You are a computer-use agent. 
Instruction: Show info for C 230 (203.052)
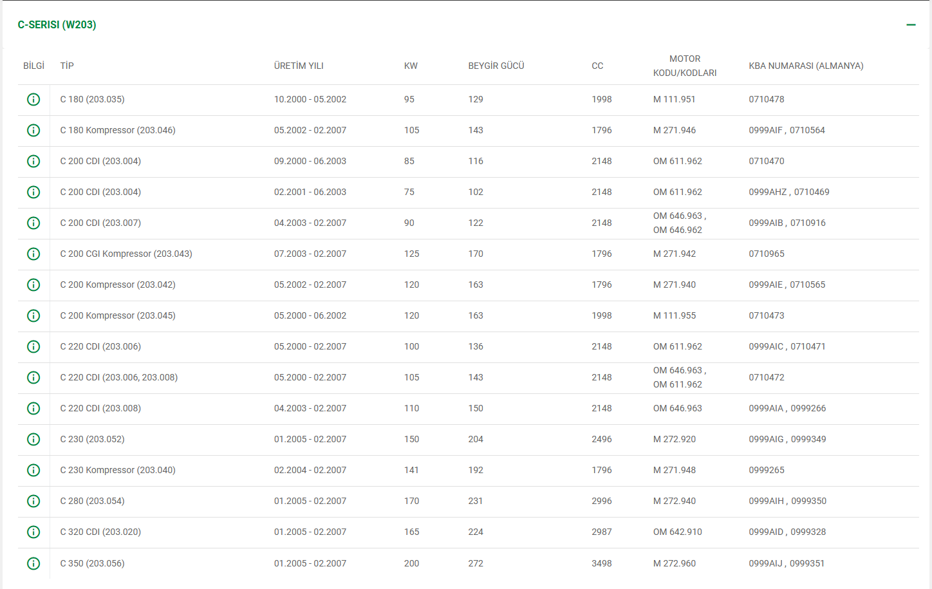(x=33, y=440)
